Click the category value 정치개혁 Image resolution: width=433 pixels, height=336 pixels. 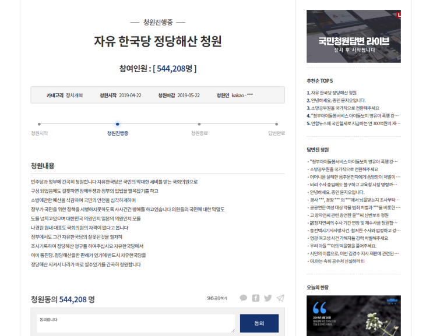pos(74,96)
